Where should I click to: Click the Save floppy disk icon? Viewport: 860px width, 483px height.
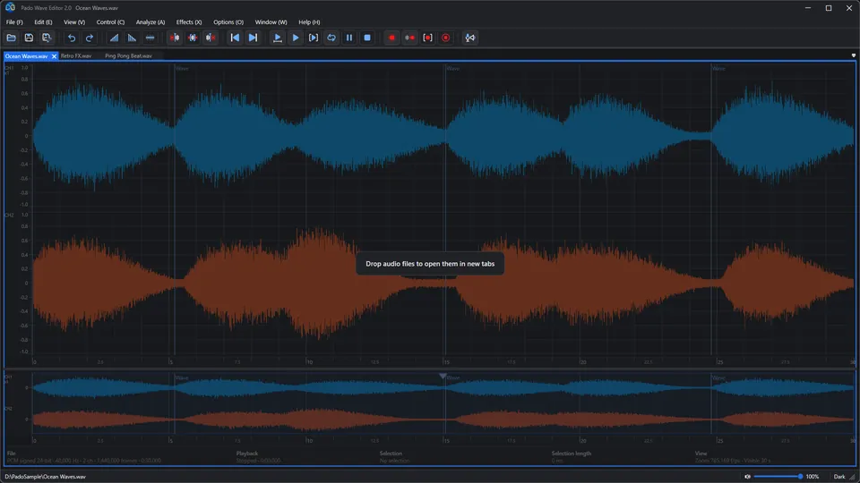tap(29, 38)
